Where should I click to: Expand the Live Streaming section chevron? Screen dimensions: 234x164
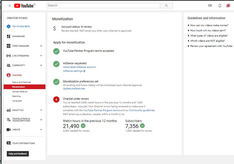[41, 56]
